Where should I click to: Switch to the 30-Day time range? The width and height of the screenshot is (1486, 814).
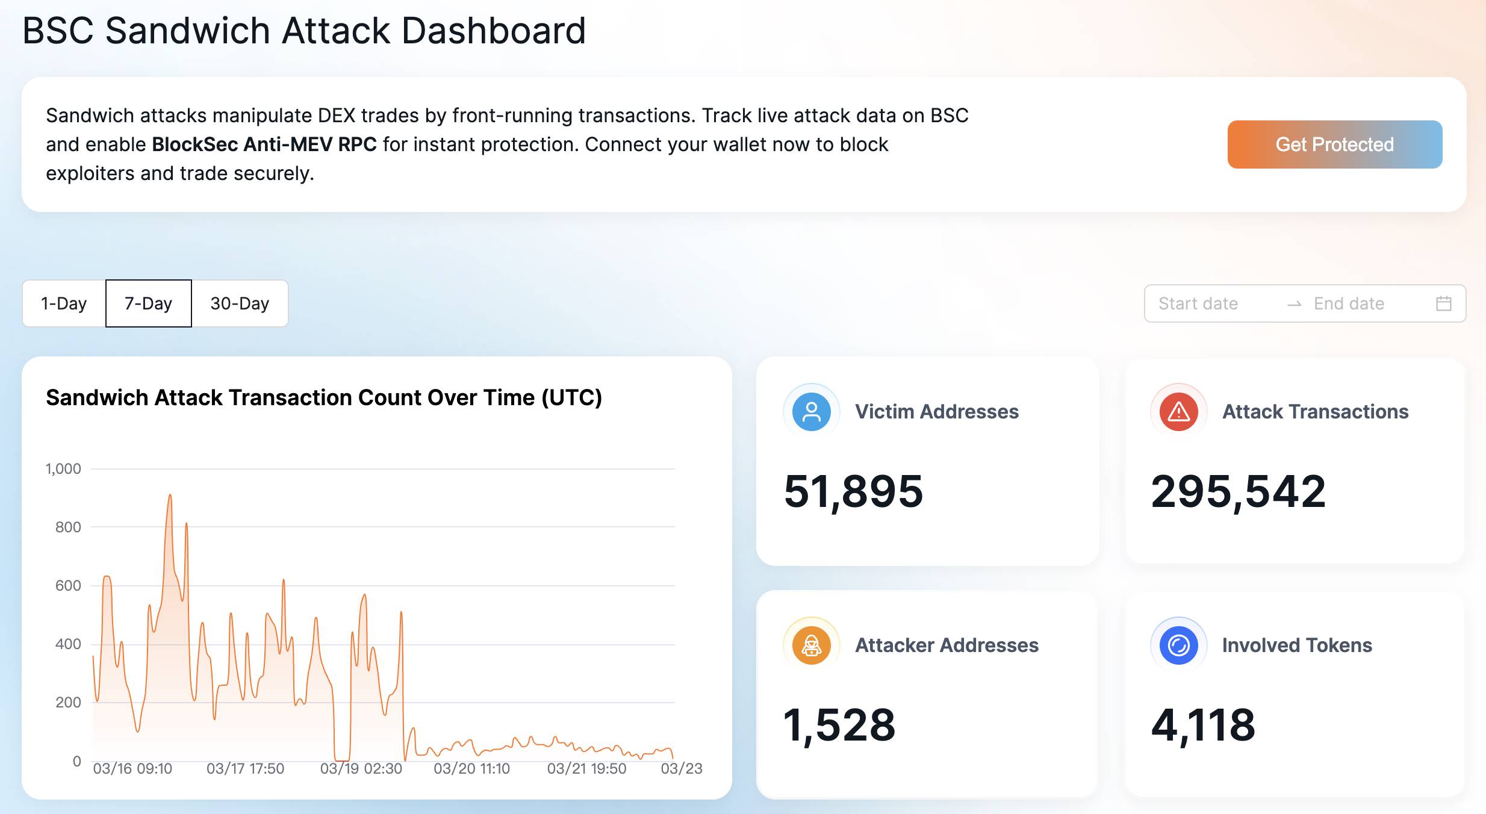click(x=240, y=303)
